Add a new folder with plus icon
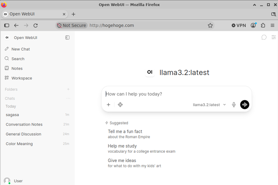This screenshot has height=185, width=278. [x=68, y=89]
